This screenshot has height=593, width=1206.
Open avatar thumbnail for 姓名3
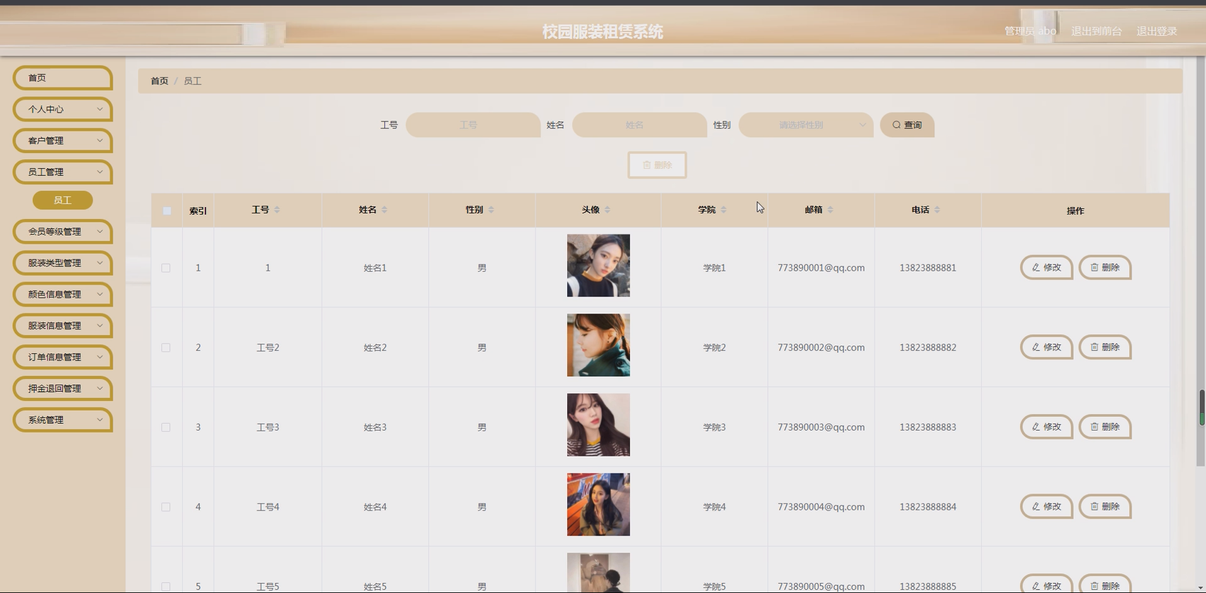[598, 425]
